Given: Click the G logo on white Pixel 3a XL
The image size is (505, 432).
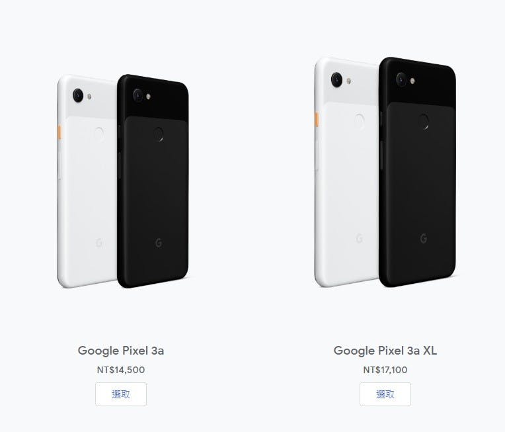Looking at the screenshot, I should point(360,239).
